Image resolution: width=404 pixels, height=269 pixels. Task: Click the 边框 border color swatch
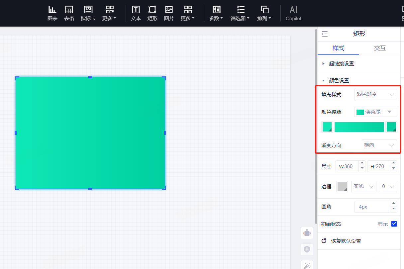342,186
